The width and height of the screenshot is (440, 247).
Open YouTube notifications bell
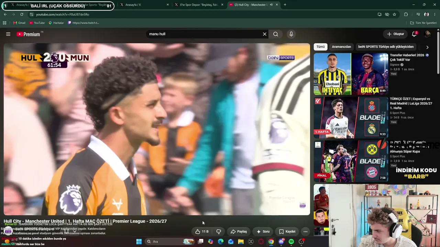[x=414, y=34]
